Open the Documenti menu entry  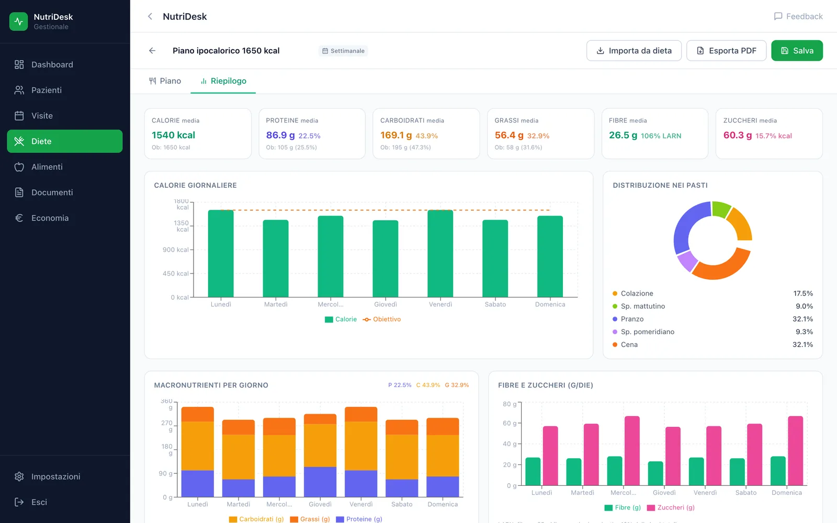point(65,192)
